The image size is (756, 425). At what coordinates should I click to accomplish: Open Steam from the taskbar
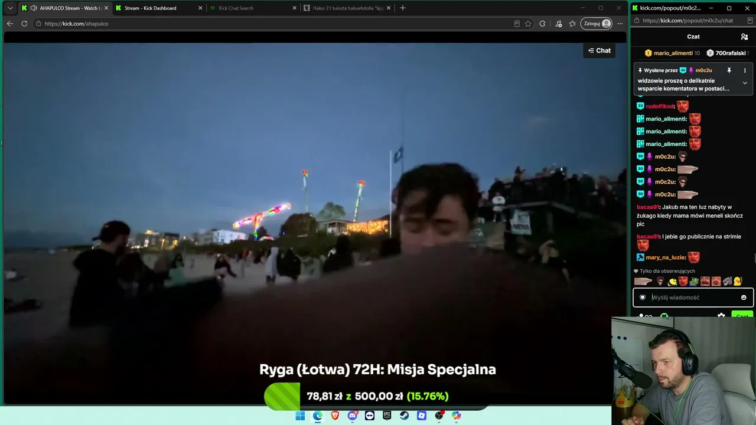point(405,416)
